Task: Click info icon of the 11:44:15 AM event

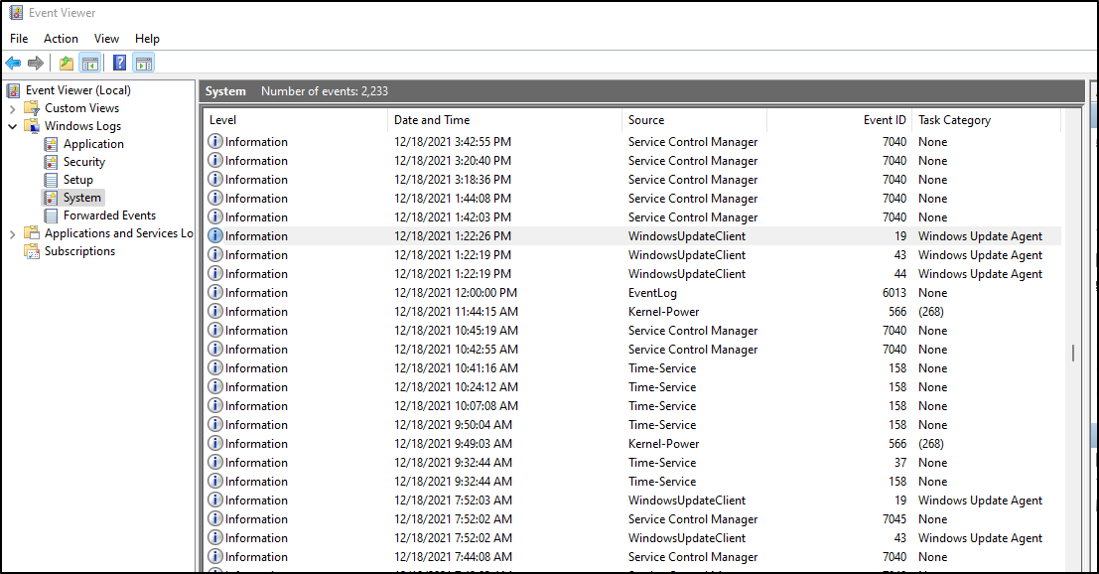Action: [215, 311]
